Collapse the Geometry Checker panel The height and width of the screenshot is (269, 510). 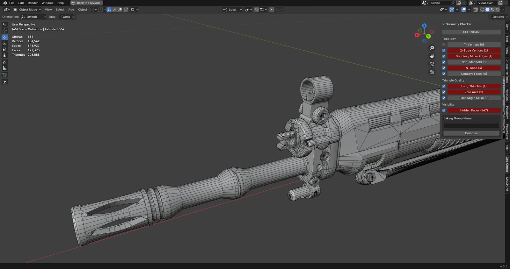(x=443, y=24)
